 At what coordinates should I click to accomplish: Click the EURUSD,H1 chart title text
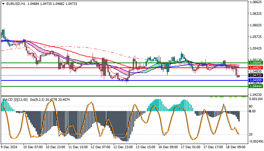[x=15, y=4]
